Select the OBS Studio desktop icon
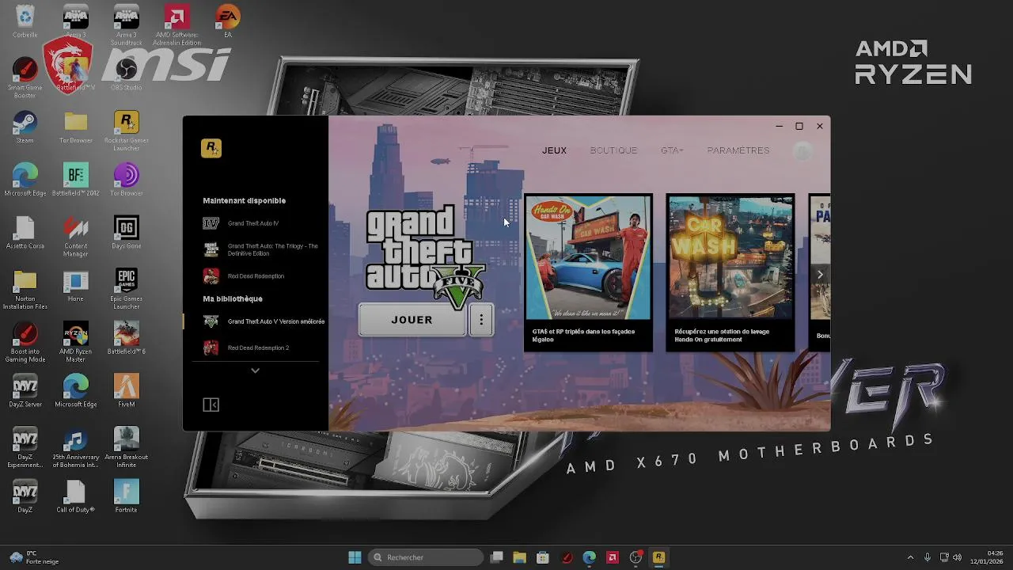The height and width of the screenshot is (570, 1013). tap(127, 74)
